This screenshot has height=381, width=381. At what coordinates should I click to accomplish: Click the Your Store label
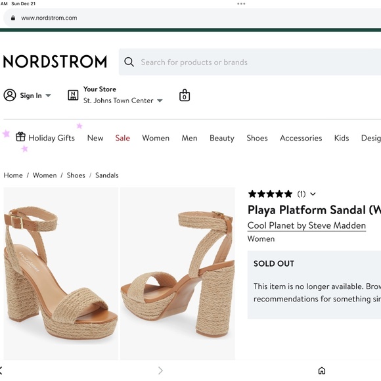point(100,89)
